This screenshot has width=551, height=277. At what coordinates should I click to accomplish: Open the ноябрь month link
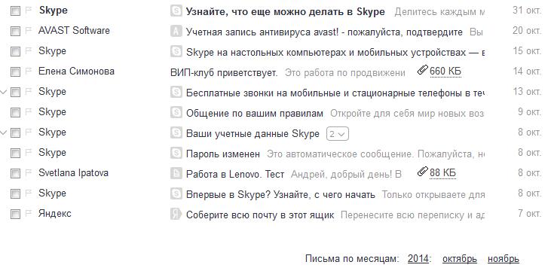[504, 259]
